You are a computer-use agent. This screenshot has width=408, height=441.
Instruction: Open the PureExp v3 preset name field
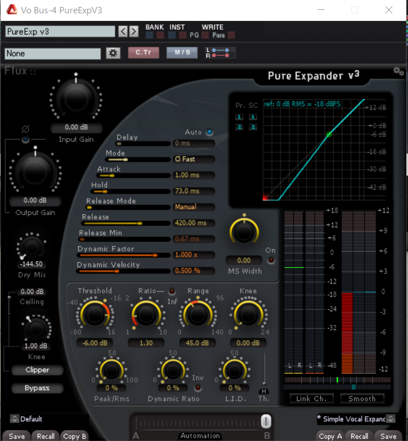click(x=60, y=31)
